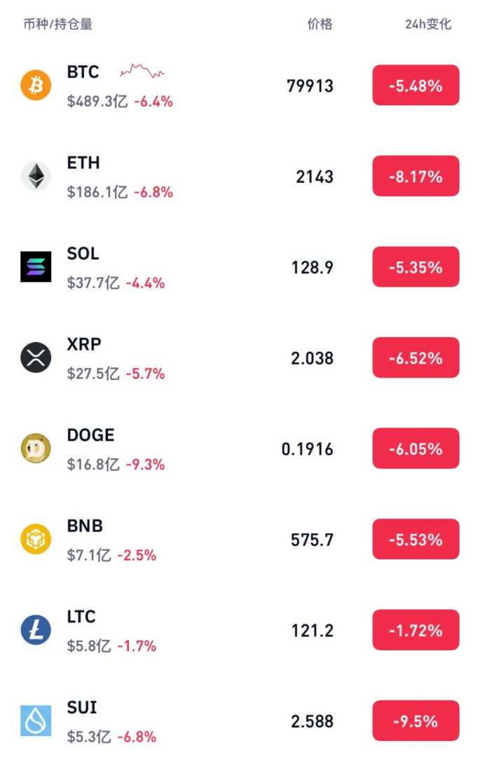Open the BTC mini price sparkline

tap(142, 71)
